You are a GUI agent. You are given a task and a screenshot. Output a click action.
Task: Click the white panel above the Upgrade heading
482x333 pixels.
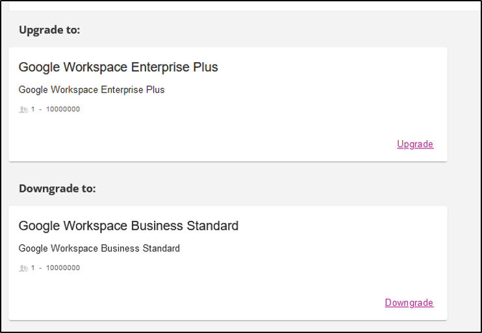click(244, 6)
